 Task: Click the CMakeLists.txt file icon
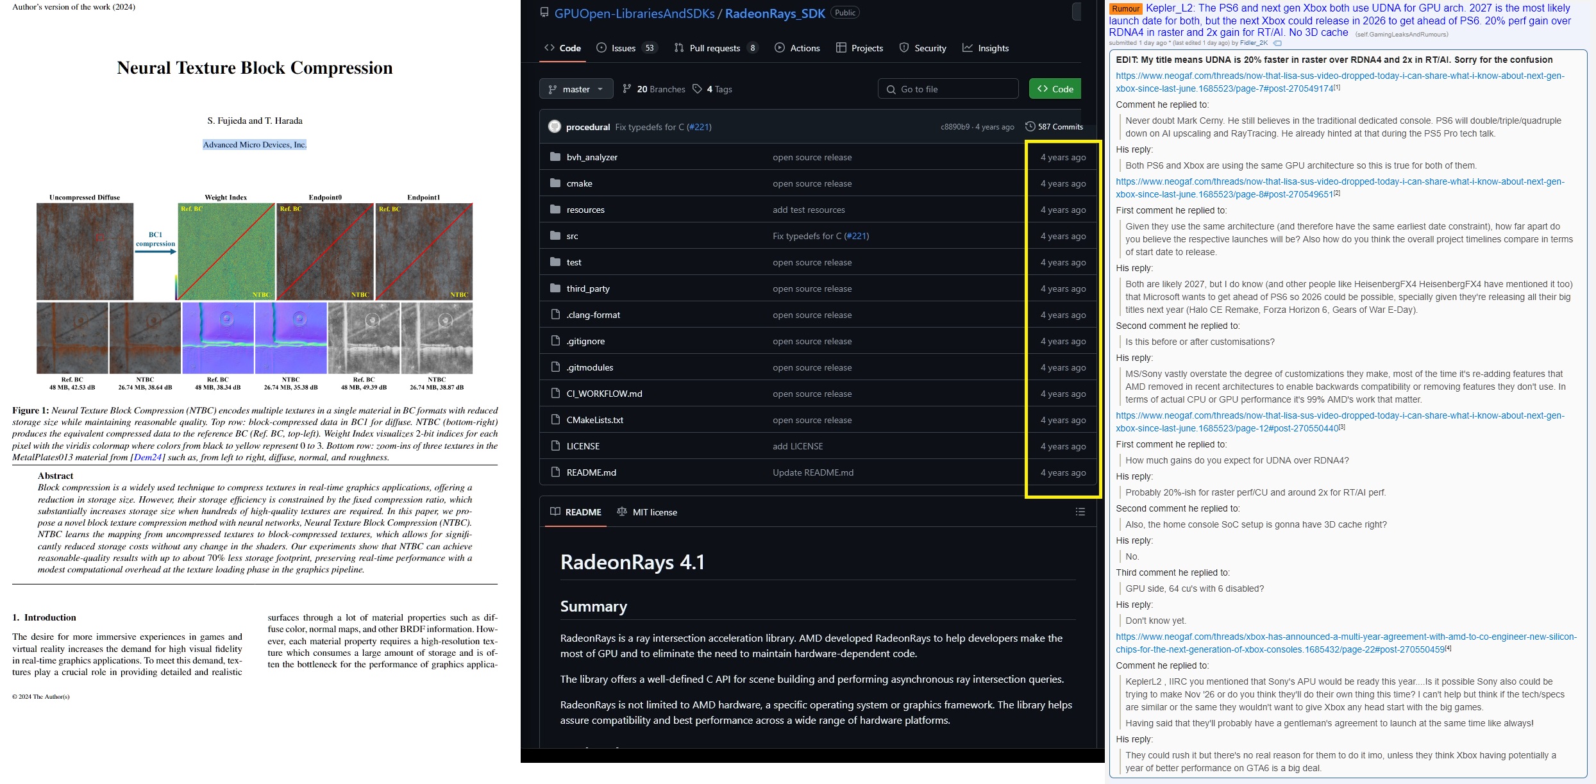coord(555,420)
